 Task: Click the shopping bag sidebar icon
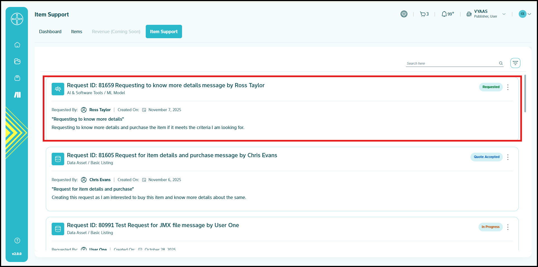[x=17, y=78]
